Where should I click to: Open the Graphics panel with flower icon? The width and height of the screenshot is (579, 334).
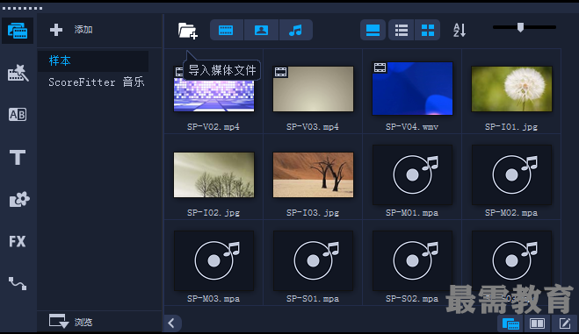click(19, 199)
